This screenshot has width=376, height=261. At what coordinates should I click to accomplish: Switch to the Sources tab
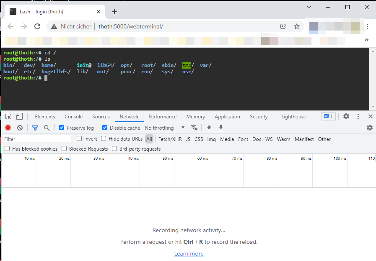(x=101, y=117)
